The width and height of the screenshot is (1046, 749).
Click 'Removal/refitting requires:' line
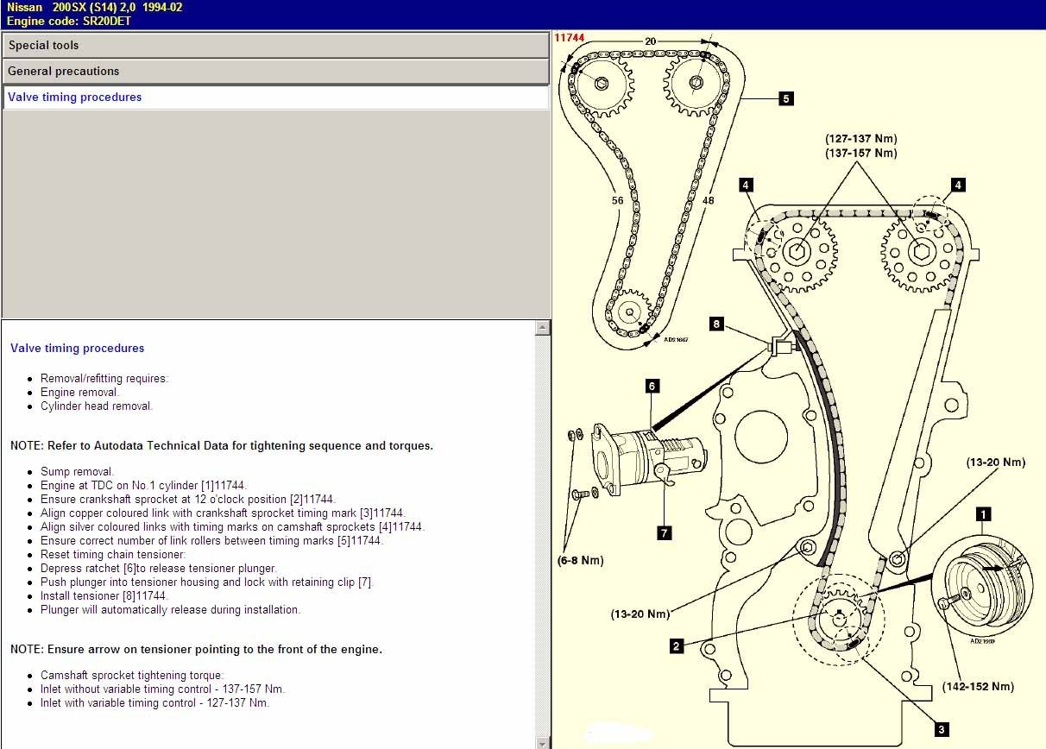click(x=104, y=379)
